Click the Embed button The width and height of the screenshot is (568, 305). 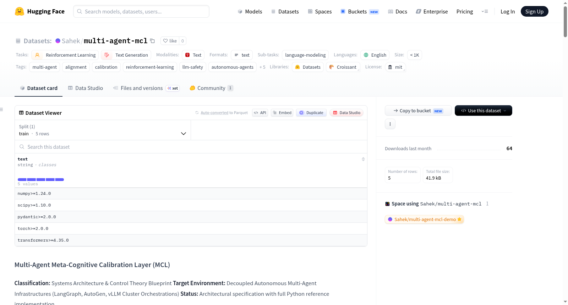pos(282,113)
